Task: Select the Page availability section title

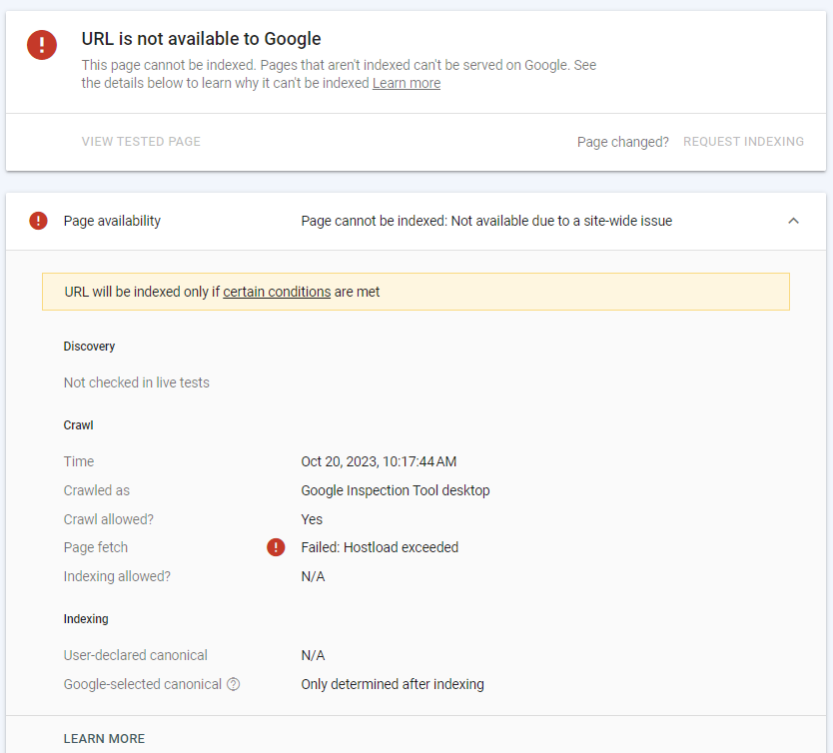Action: [x=112, y=221]
